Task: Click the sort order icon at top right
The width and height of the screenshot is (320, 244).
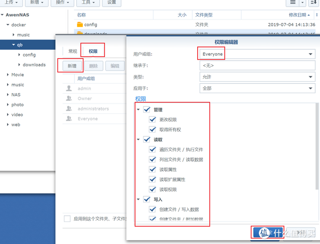Action: (x=313, y=3)
